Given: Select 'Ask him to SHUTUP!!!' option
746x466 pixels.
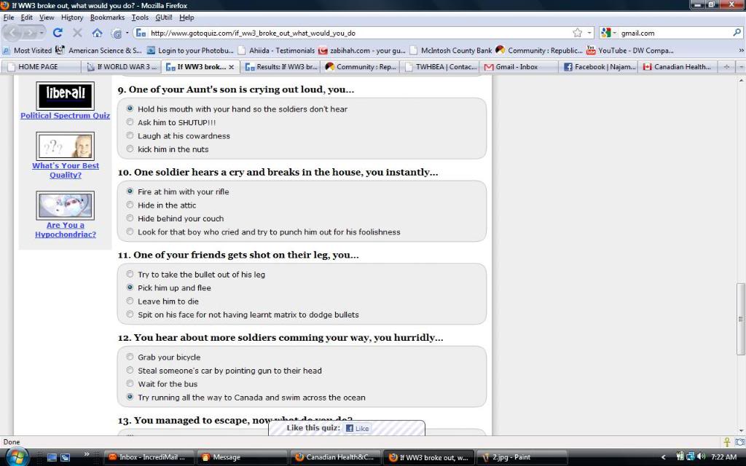Looking at the screenshot, I should (130, 122).
